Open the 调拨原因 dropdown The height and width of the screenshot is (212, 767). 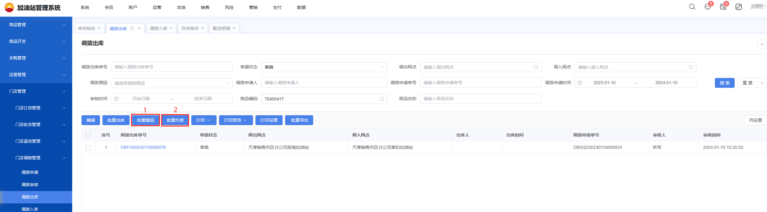172,83
